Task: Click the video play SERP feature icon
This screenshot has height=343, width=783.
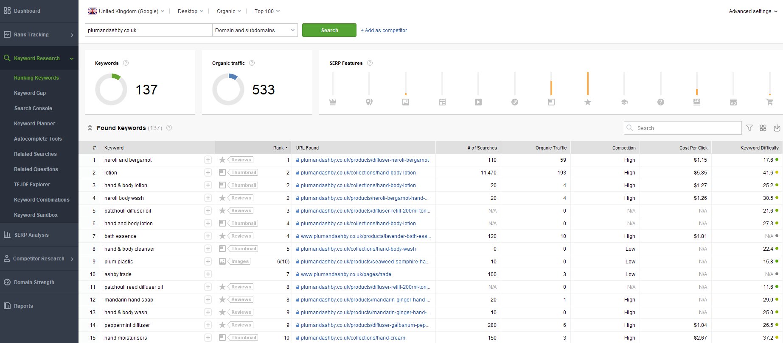Action: tap(478, 102)
